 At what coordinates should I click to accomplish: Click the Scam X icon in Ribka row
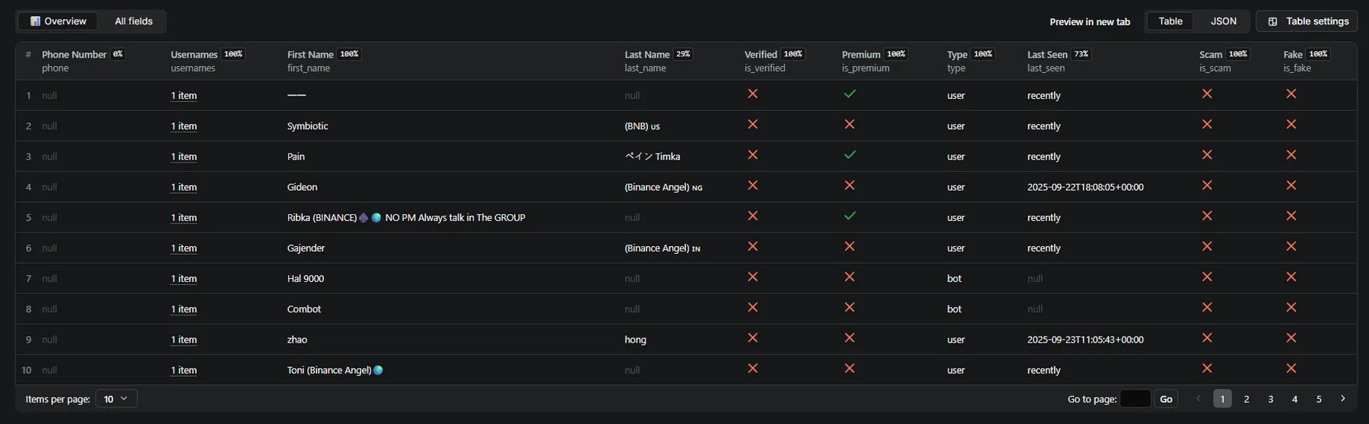point(1207,216)
